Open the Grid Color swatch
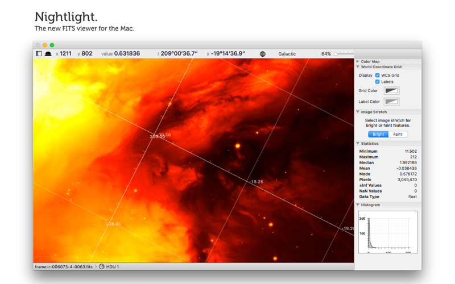The width and height of the screenshot is (455, 284). coord(391,91)
